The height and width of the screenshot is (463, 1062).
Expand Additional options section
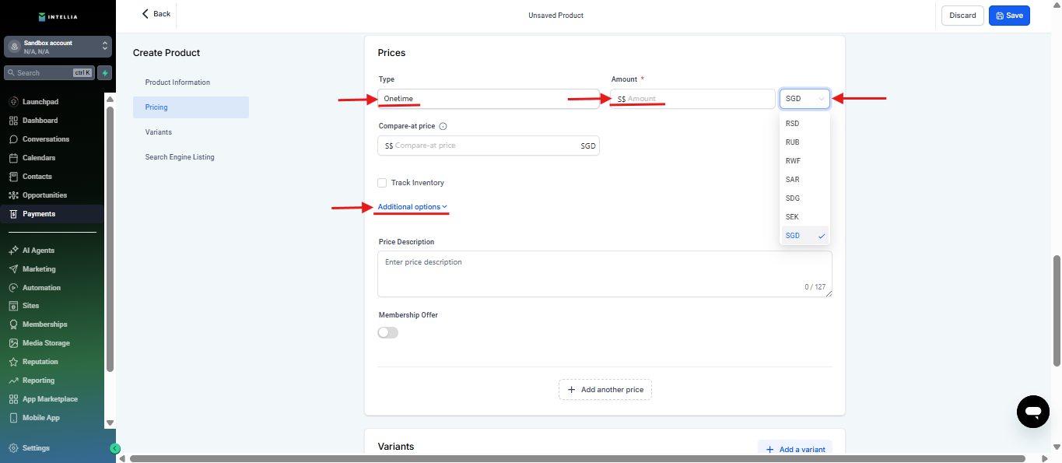click(412, 207)
